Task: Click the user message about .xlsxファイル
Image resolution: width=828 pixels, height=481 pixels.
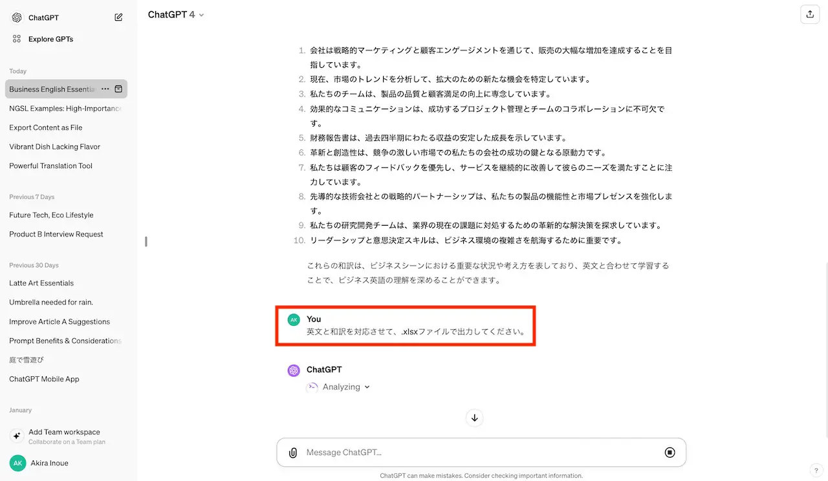Action: tap(416, 332)
